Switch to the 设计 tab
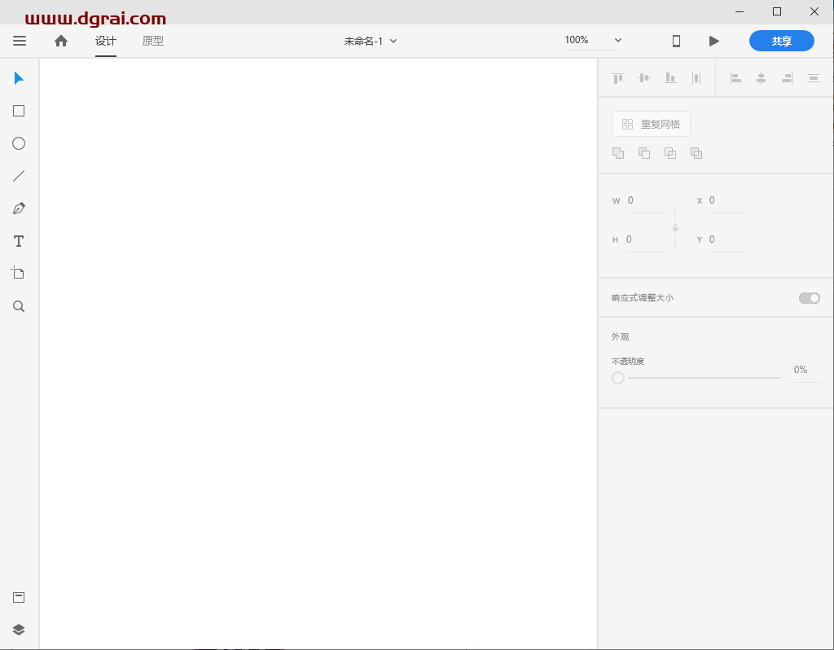The height and width of the screenshot is (650, 834). (x=105, y=41)
